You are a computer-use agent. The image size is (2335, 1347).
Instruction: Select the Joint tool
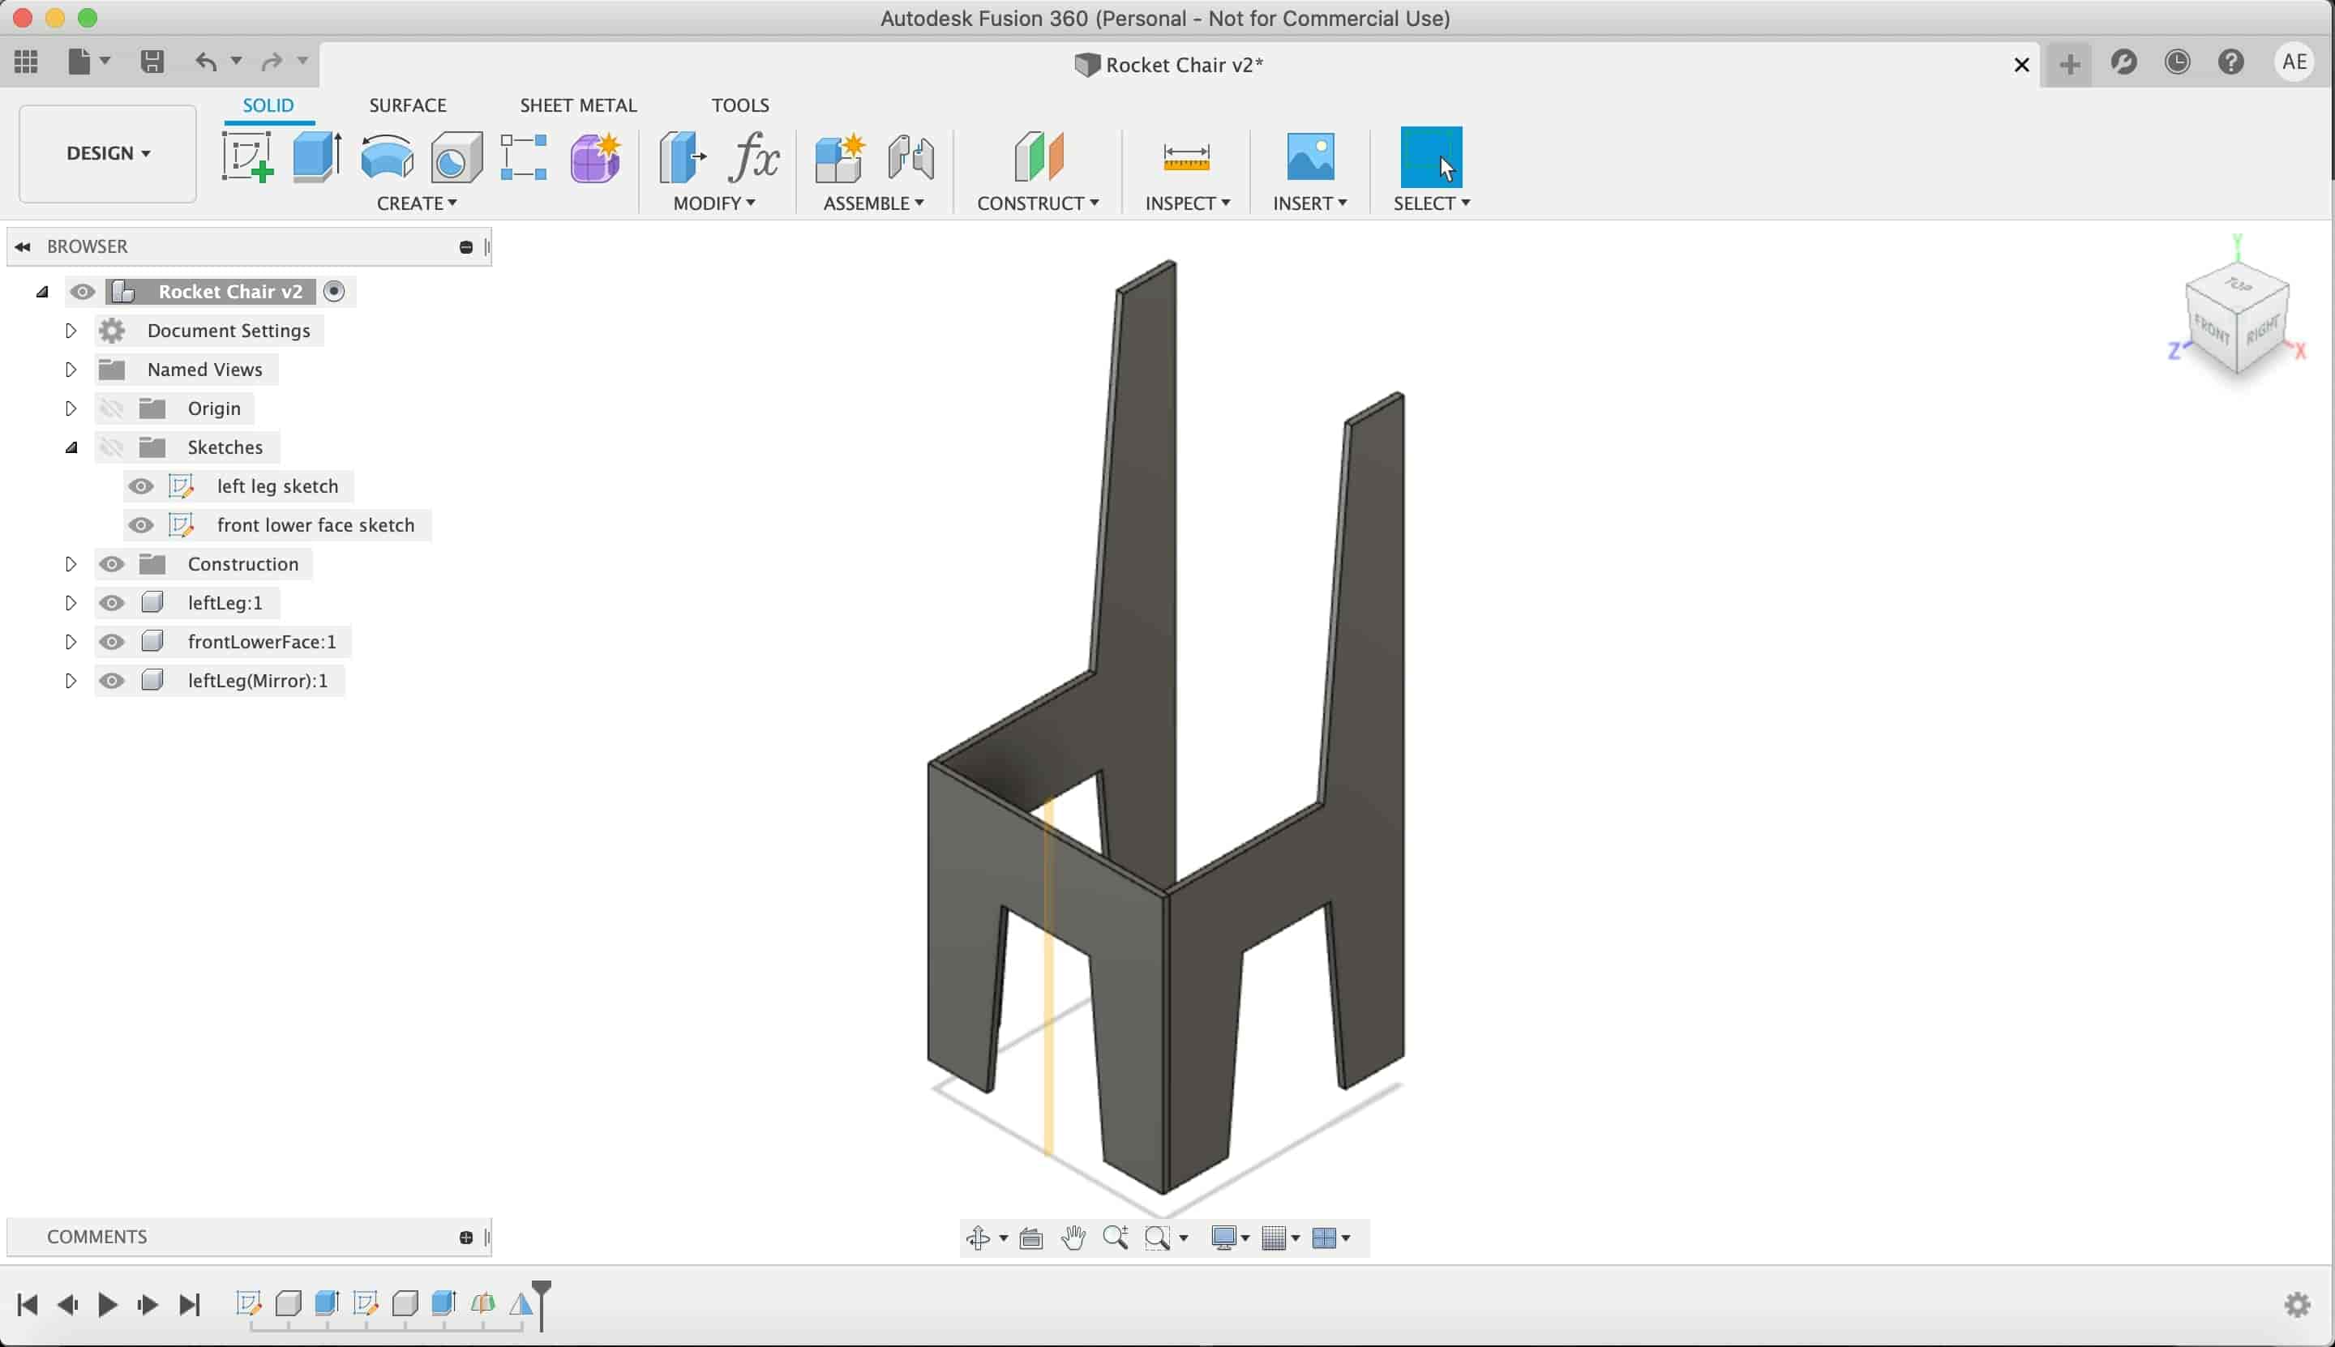910,156
